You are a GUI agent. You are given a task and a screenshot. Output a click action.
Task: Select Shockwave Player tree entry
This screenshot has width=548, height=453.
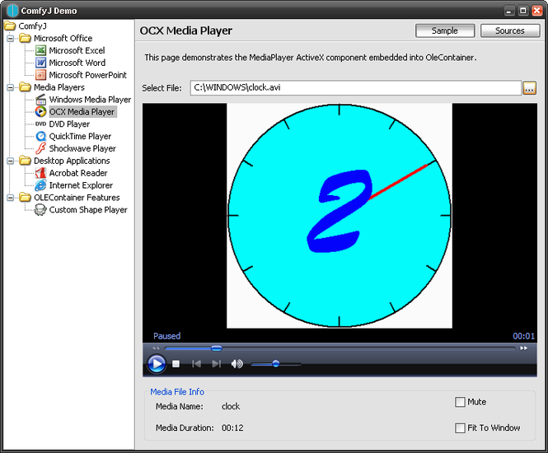(82, 148)
